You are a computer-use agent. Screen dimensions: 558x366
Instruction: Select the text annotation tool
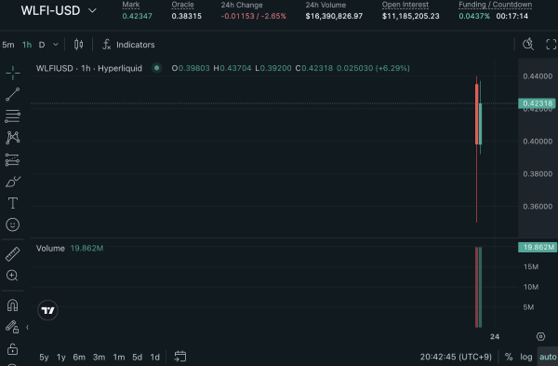[x=13, y=203]
